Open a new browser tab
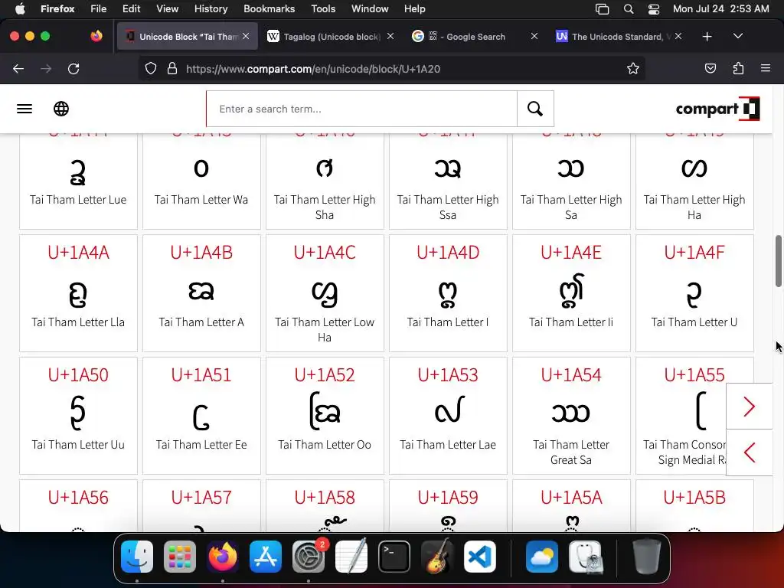Viewport: 784px width, 588px height. (707, 37)
